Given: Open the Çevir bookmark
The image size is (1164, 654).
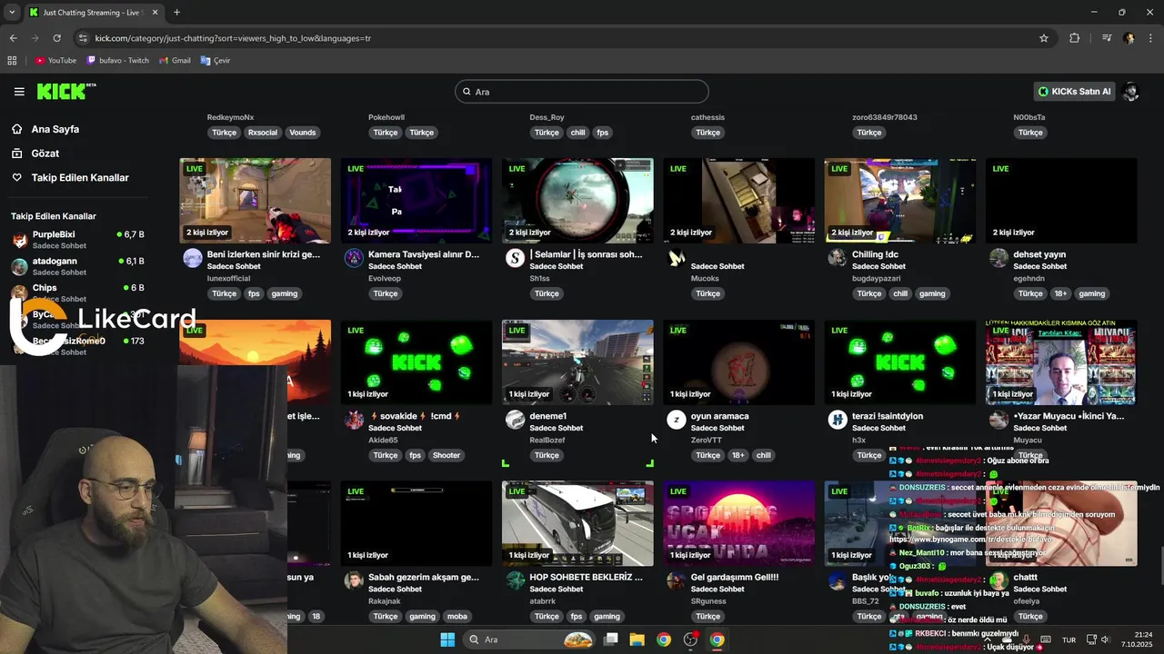Looking at the screenshot, I should 215,61.
